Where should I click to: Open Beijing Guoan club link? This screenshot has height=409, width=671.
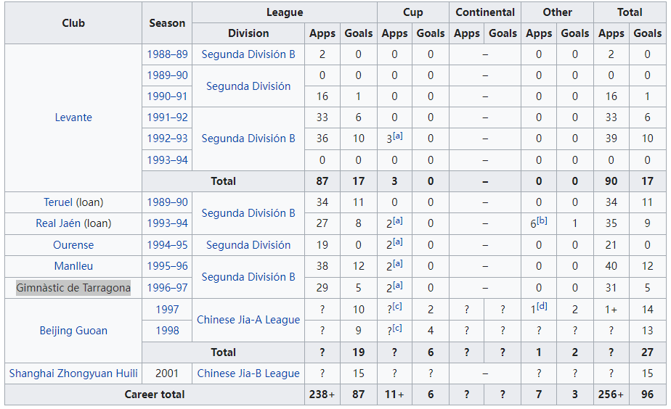(x=73, y=331)
